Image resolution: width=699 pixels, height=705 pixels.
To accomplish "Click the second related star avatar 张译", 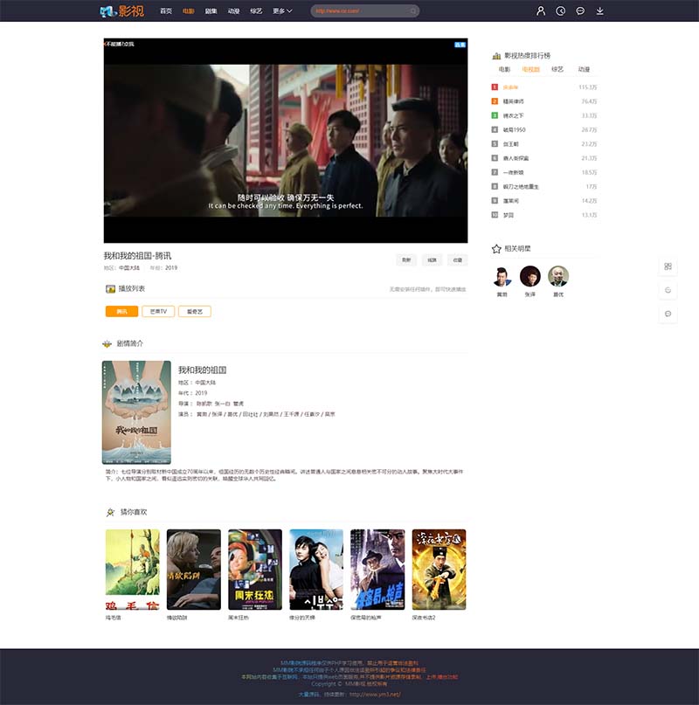I will (530, 277).
